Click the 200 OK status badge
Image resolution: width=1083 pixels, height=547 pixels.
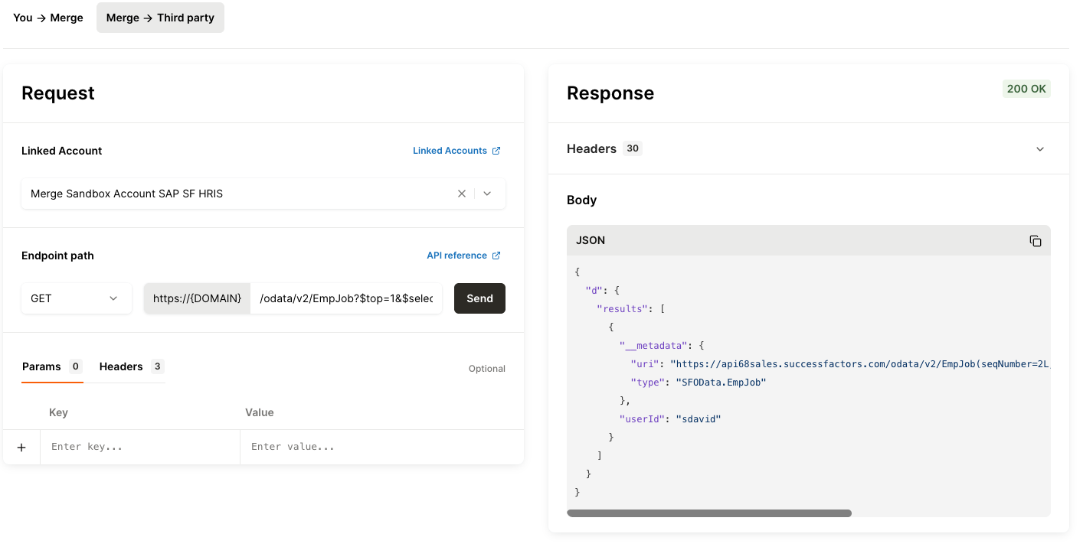point(1026,89)
